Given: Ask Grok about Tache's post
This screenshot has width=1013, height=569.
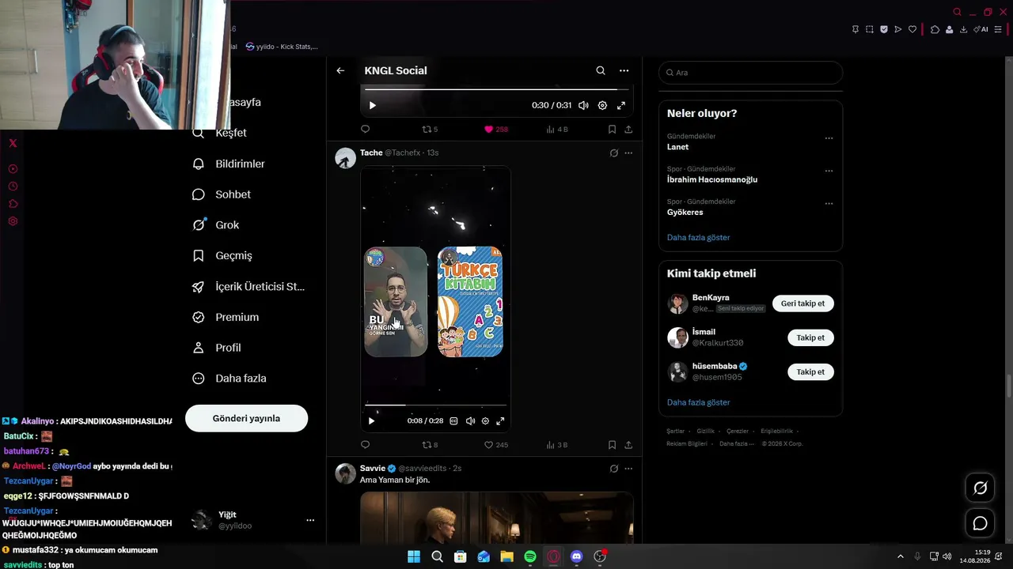Looking at the screenshot, I should pos(613,153).
